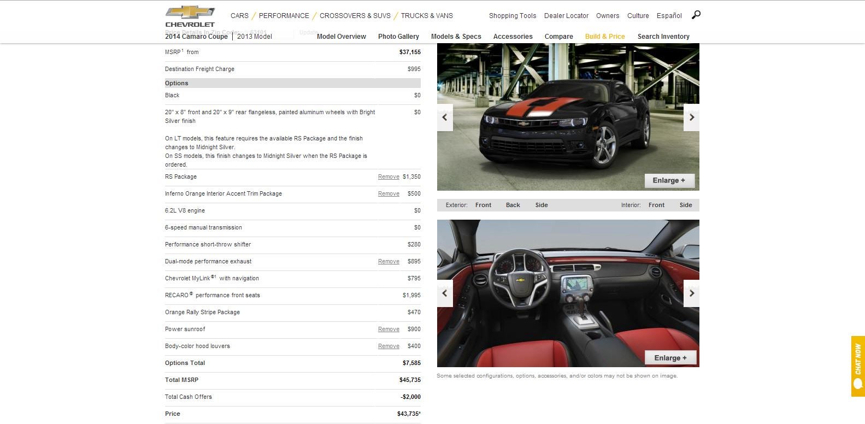Screen dimensions: 865x424
Task: Select Exterior Front view
Action: pos(483,205)
